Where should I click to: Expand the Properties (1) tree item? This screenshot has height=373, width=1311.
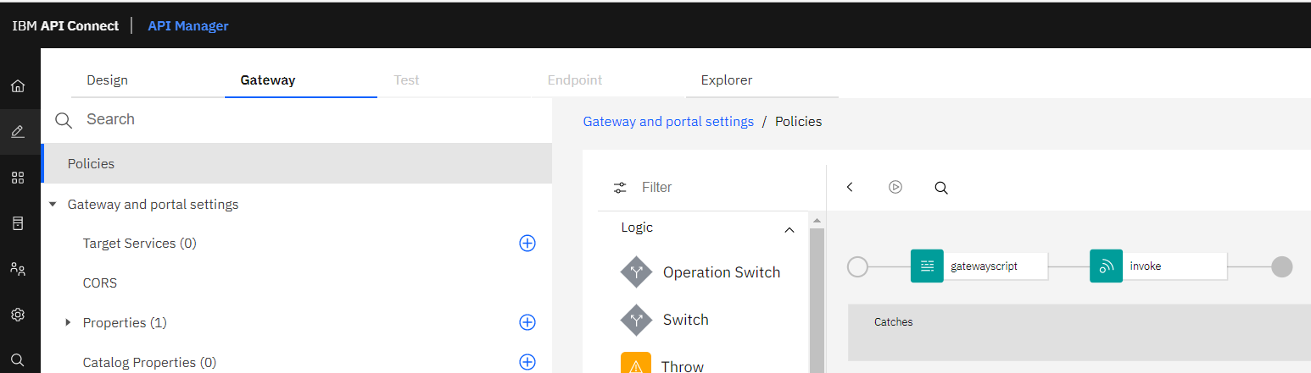[68, 322]
